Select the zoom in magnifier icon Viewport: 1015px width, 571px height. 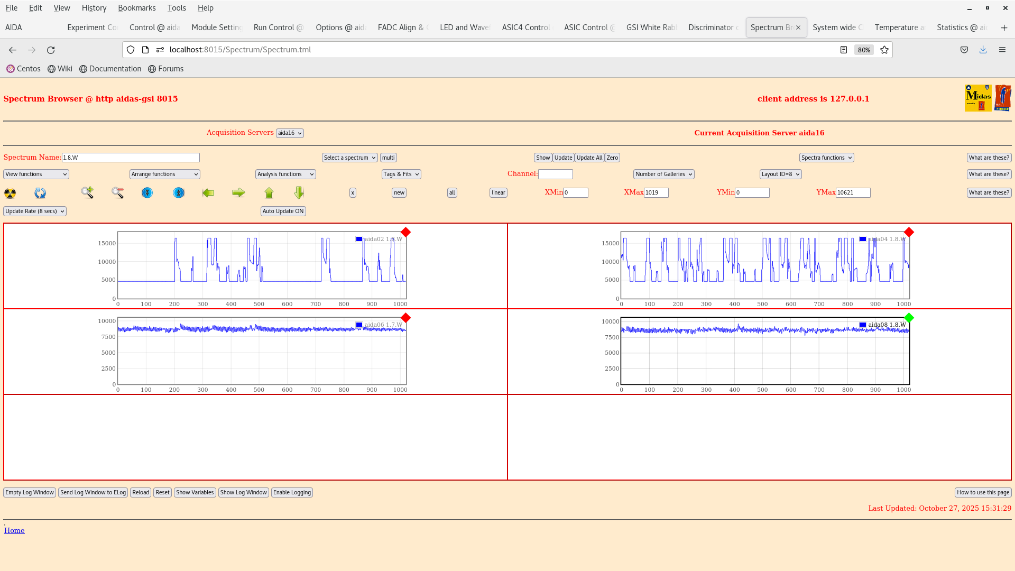click(87, 193)
